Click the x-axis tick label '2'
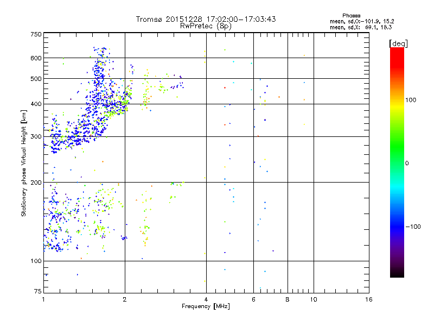 125,299
